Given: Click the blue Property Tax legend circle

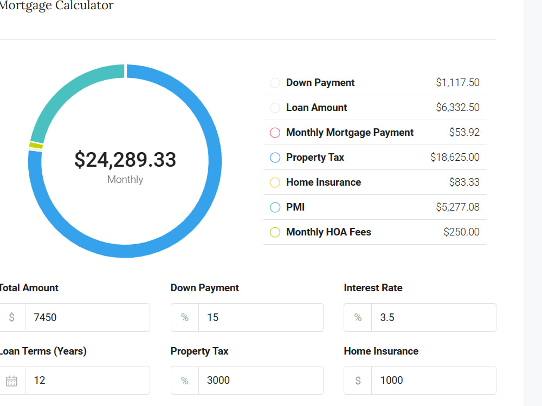Looking at the screenshot, I should (x=275, y=158).
